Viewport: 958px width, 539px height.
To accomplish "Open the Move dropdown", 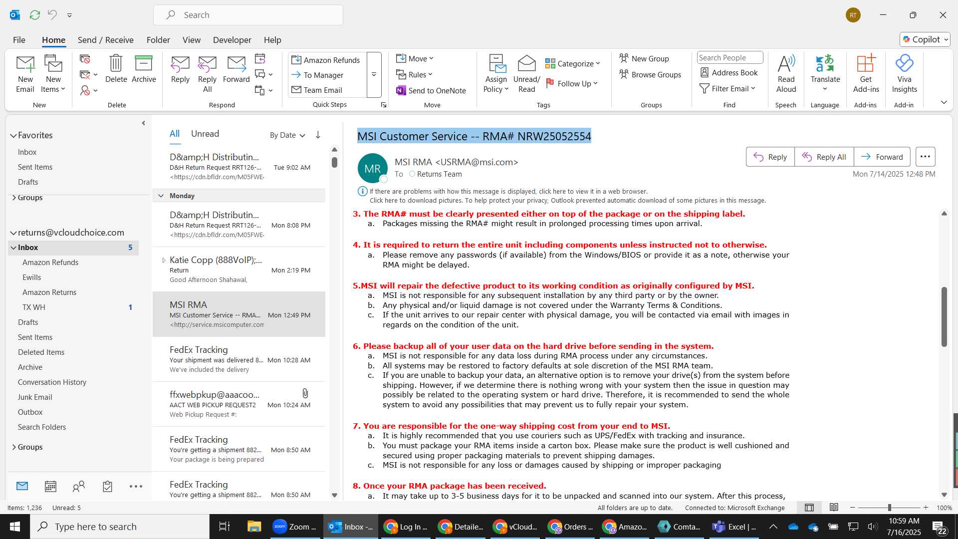I will tap(415, 59).
